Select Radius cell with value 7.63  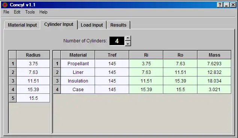point(33,72)
